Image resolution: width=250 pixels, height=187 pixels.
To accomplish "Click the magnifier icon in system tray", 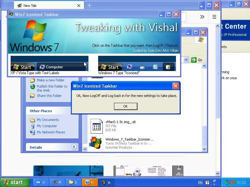I will click(x=232, y=182).
